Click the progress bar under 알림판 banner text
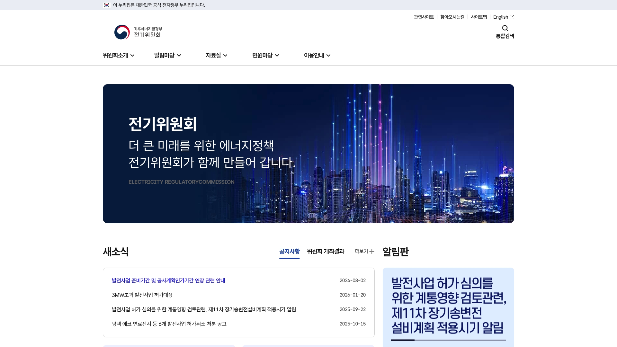Image resolution: width=617 pixels, height=347 pixels. [x=448, y=340]
